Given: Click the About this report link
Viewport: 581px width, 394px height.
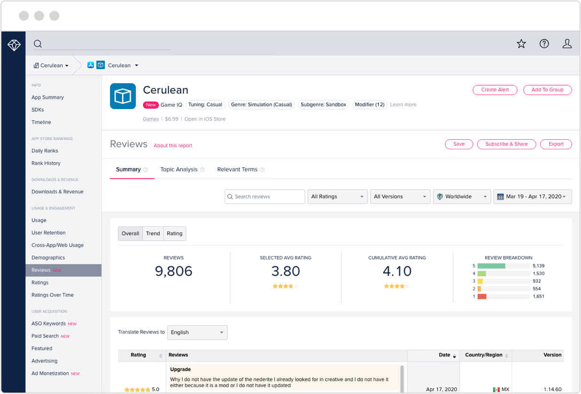Looking at the screenshot, I should click(173, 146).
